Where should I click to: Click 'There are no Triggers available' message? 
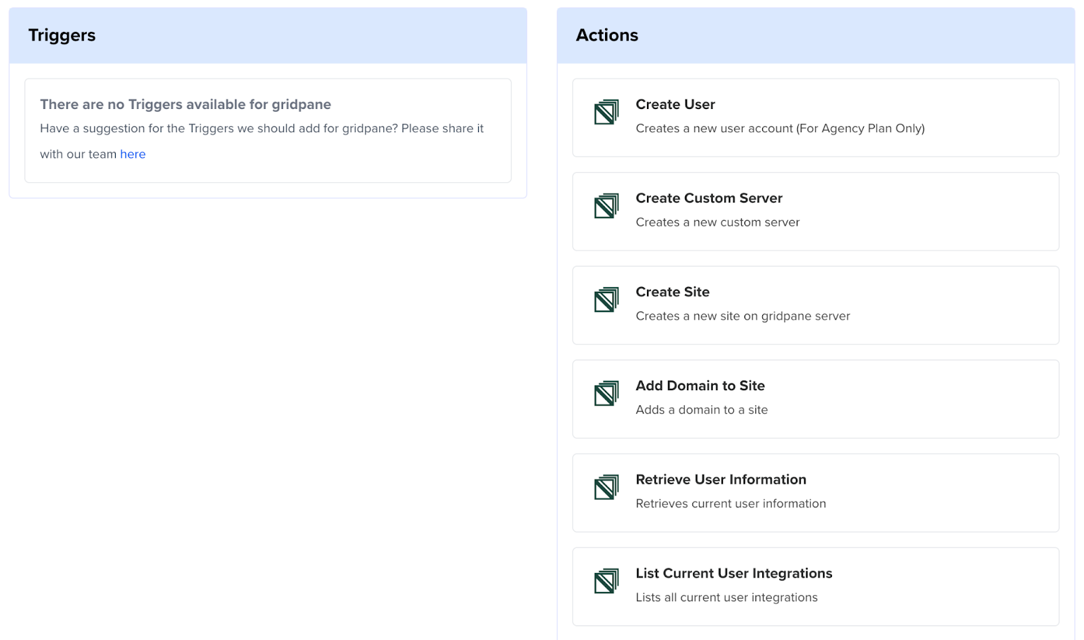(186, 104)
